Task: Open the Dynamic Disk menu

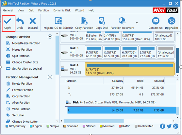Action: tap(62, 10)
